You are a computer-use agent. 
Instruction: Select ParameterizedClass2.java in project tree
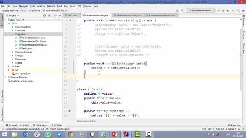(34, 41)
